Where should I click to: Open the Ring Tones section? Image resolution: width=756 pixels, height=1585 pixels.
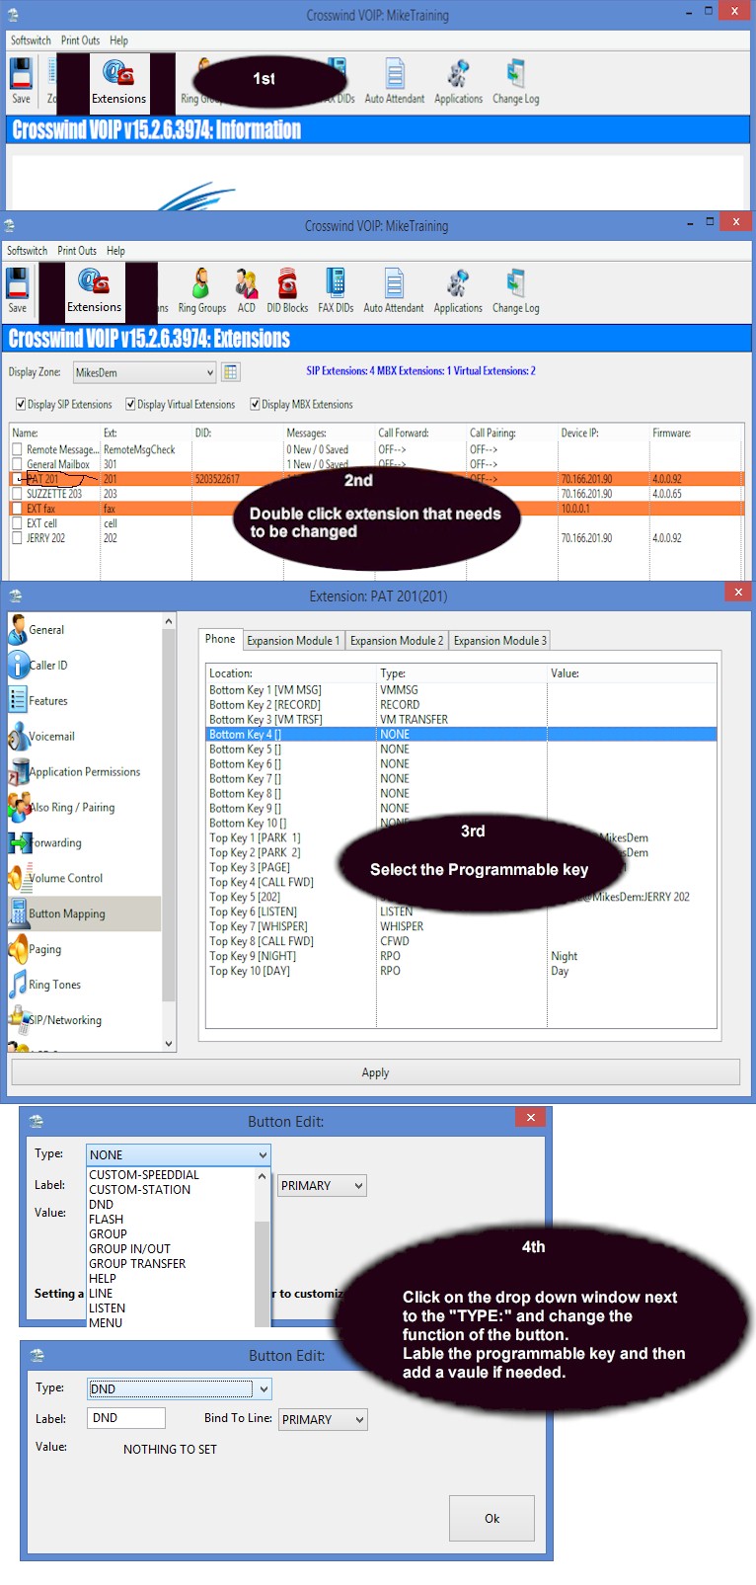tap(54, 985)
